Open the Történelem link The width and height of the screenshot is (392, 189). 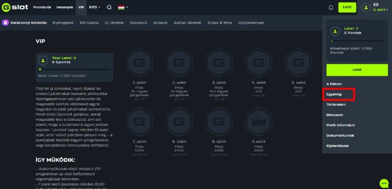336,105
